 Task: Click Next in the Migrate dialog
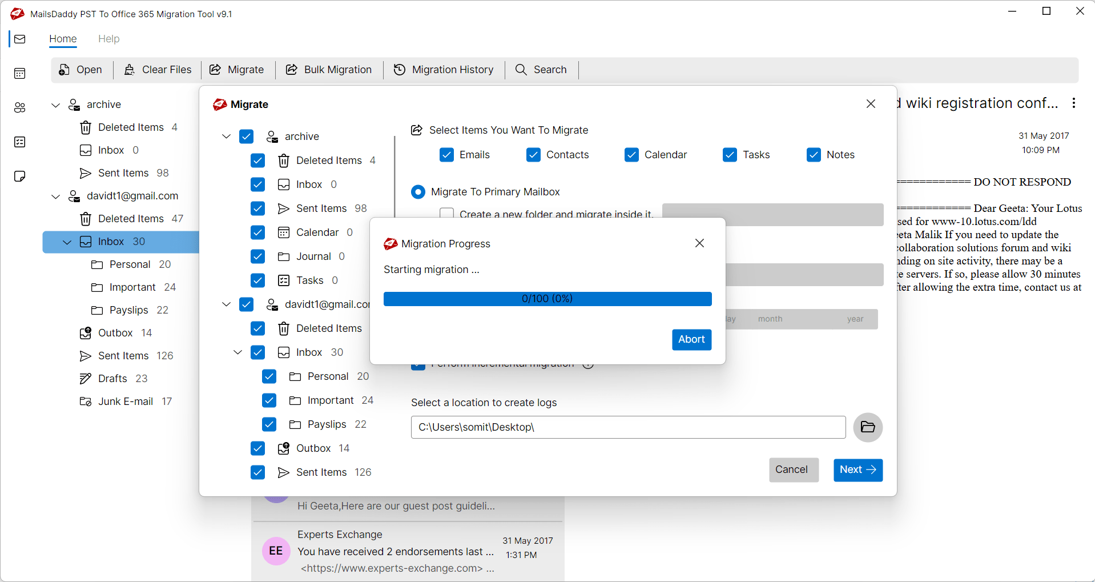[858, 469]
